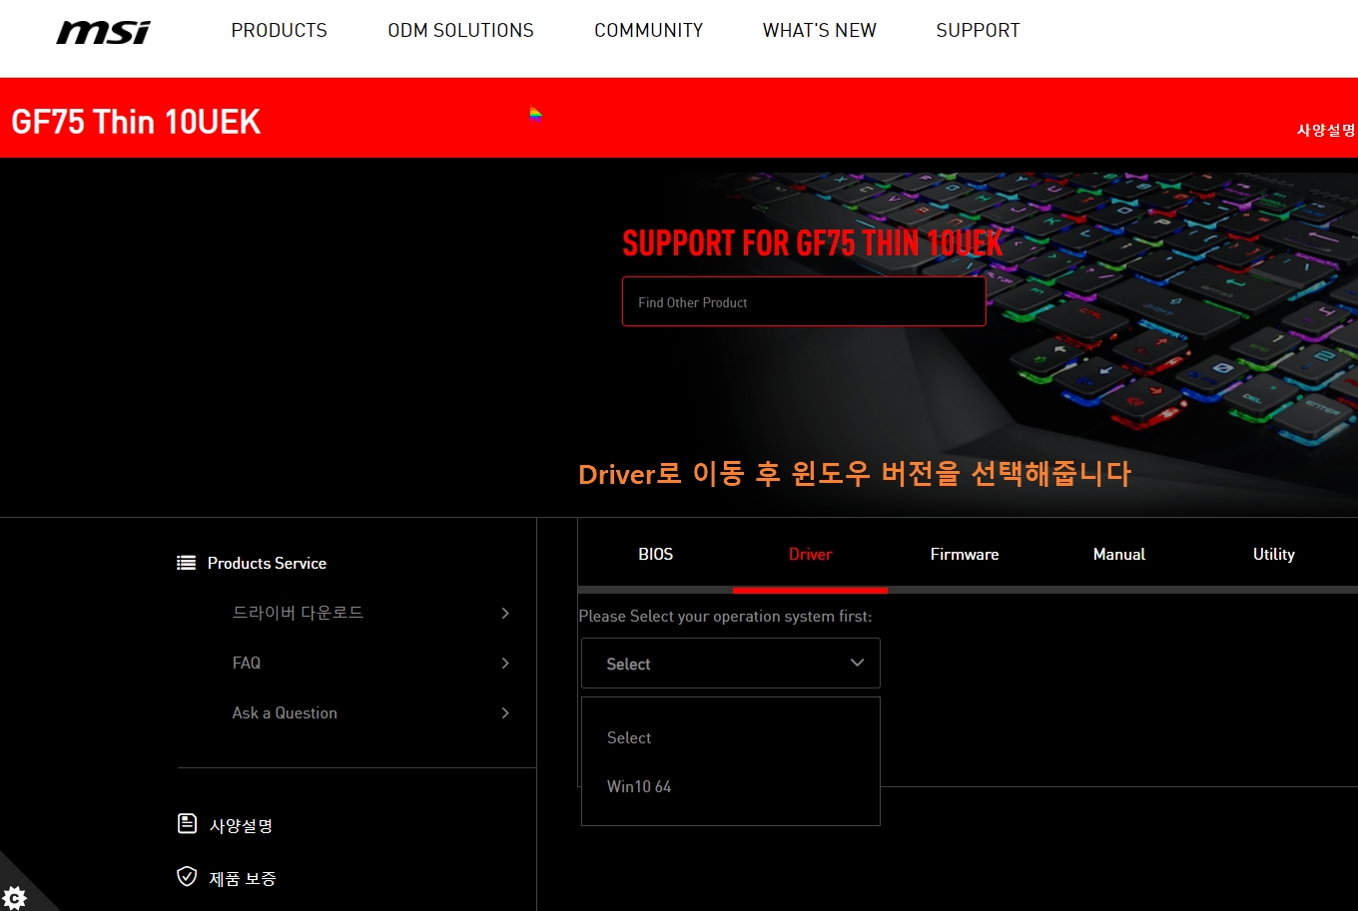Switch to the BIOS tab
Screen dimensions: 1358x911
tap(655, 554)
